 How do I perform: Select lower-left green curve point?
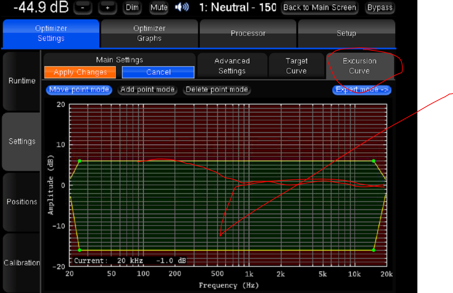click(80, 250)
